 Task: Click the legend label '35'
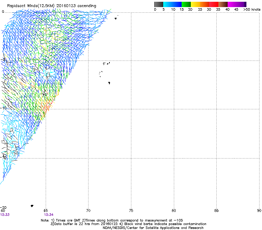pos(218,10)
